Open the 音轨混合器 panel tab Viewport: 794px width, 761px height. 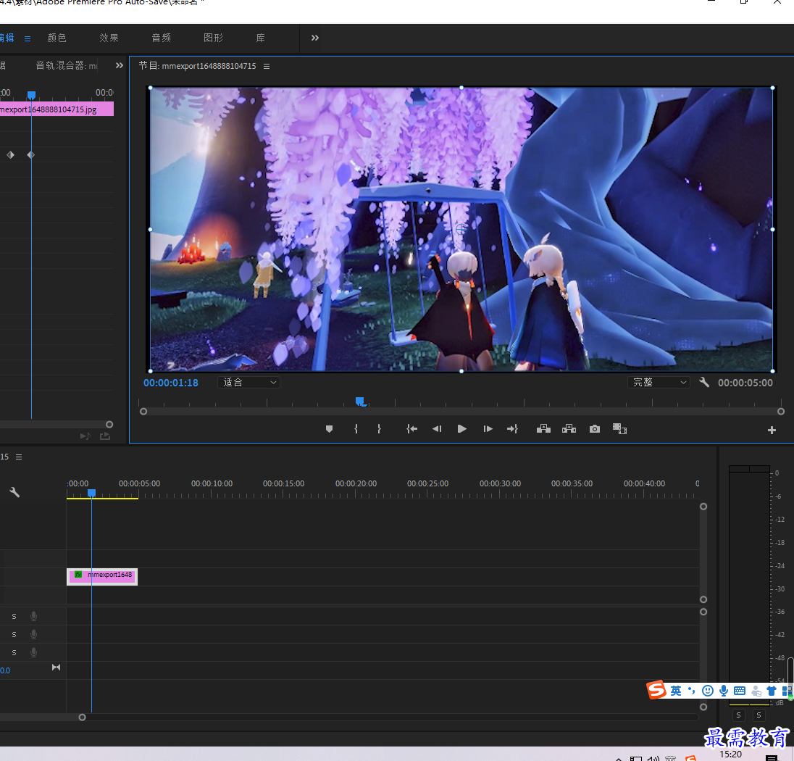67,65
